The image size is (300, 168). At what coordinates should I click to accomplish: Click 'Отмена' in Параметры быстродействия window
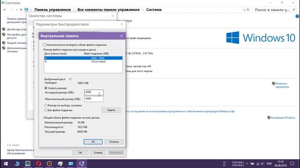click(98, 153)
